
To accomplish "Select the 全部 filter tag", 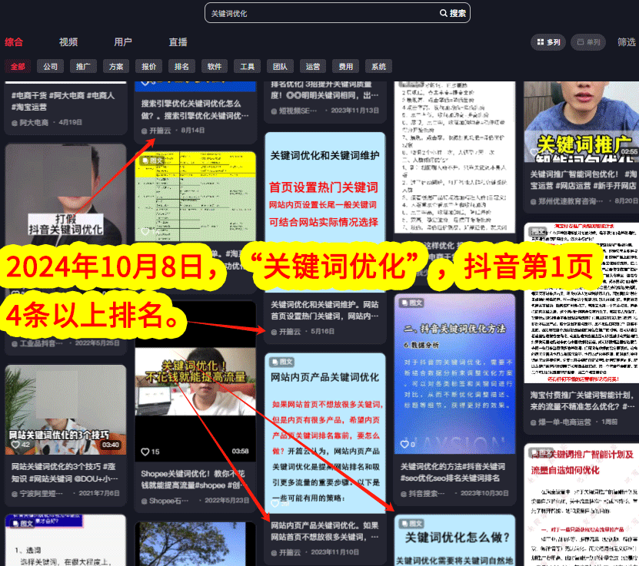I will pos(18,66).
